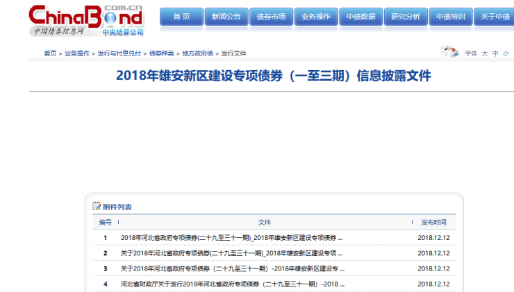This screenshot has width=514, height=292.
Task: Open the 新闻公告 navigation tab
Action: pos(226,17)
